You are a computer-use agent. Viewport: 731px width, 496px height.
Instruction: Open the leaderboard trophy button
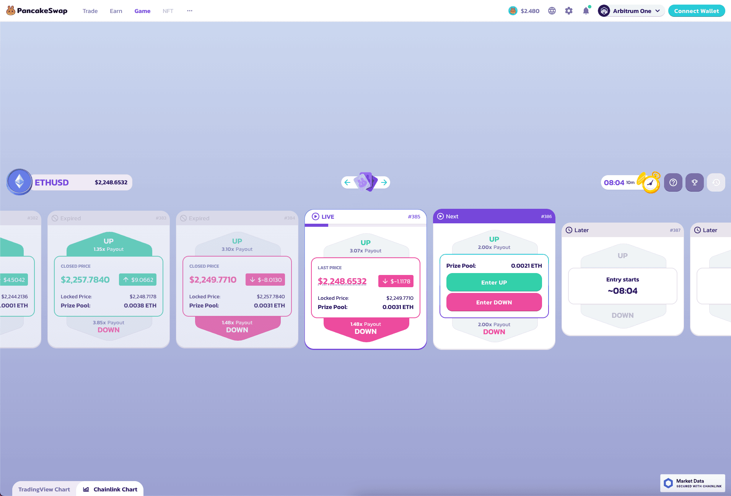click(695, 182)
